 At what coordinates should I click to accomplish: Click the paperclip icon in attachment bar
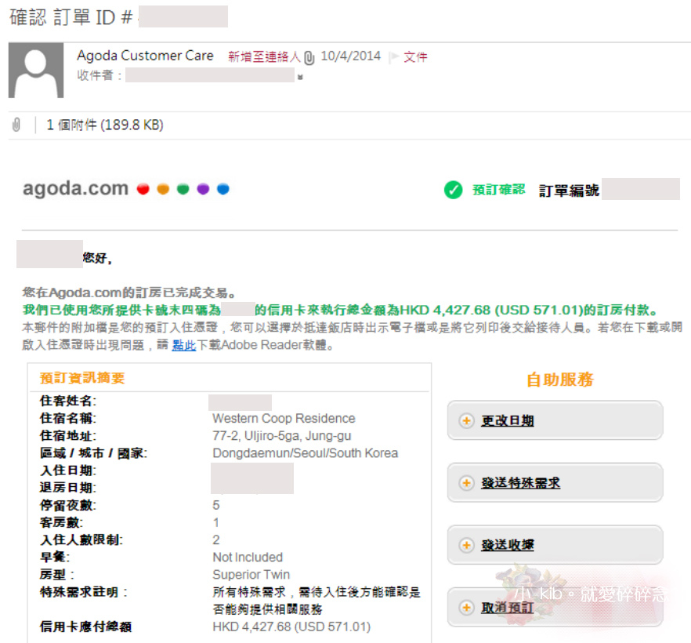16,125
